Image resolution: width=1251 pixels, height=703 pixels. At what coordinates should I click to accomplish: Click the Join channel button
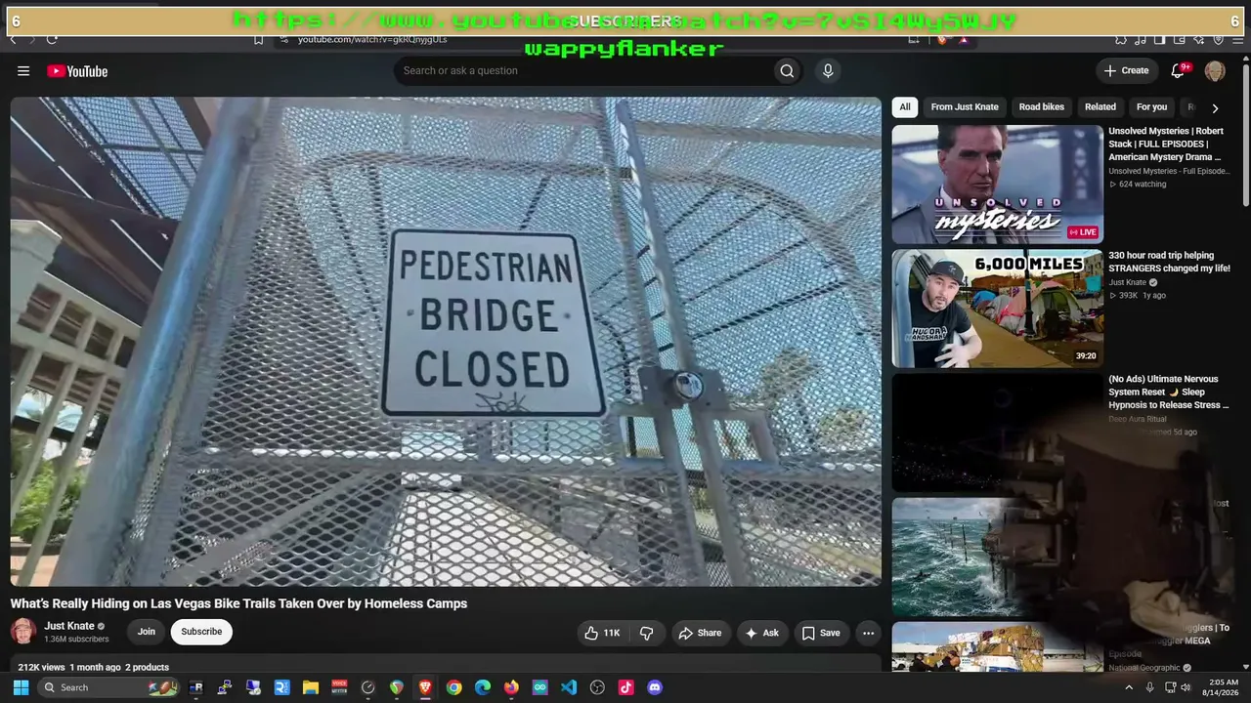[147, 632]
